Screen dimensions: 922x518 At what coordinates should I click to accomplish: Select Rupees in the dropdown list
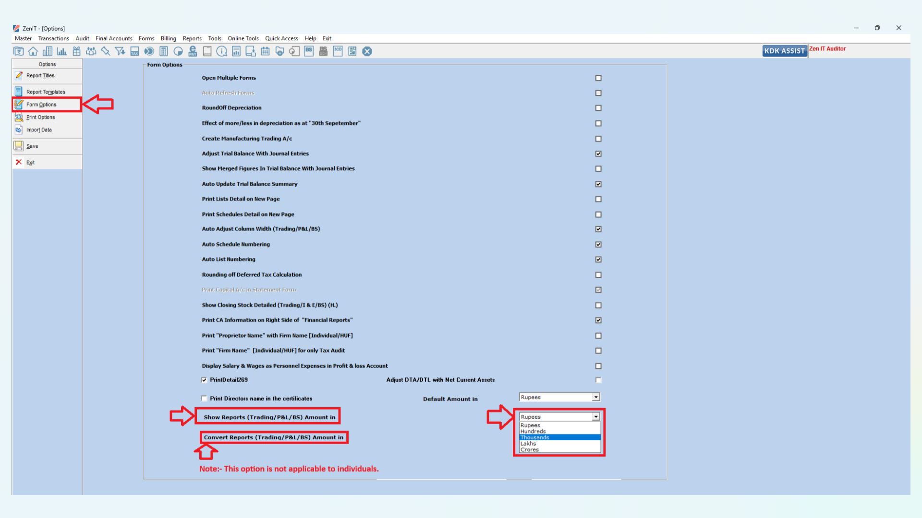[x=560, y=425]
